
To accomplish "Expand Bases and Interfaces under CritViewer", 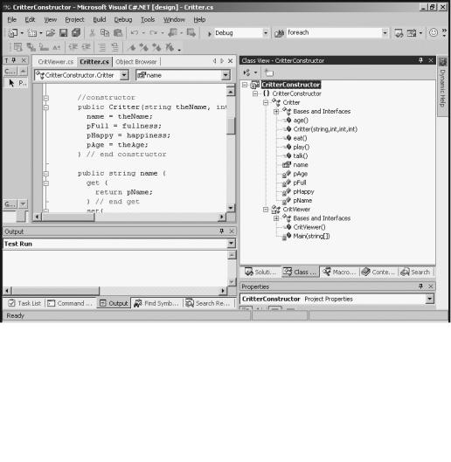I will click(x=276, y=218).
